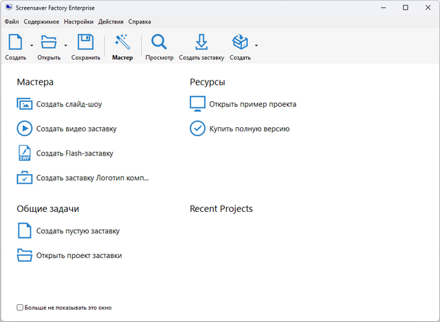
Task: Click the Открыть folder toolbar icon
Action: point(48,43)
